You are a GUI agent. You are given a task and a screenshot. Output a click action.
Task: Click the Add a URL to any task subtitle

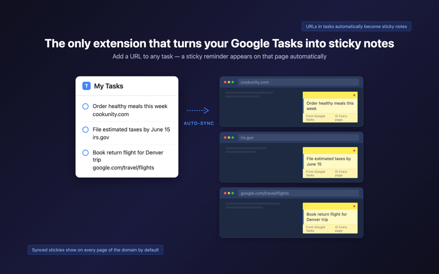(x=219, y=57)
